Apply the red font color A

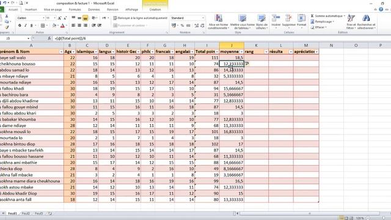point(62,26)
